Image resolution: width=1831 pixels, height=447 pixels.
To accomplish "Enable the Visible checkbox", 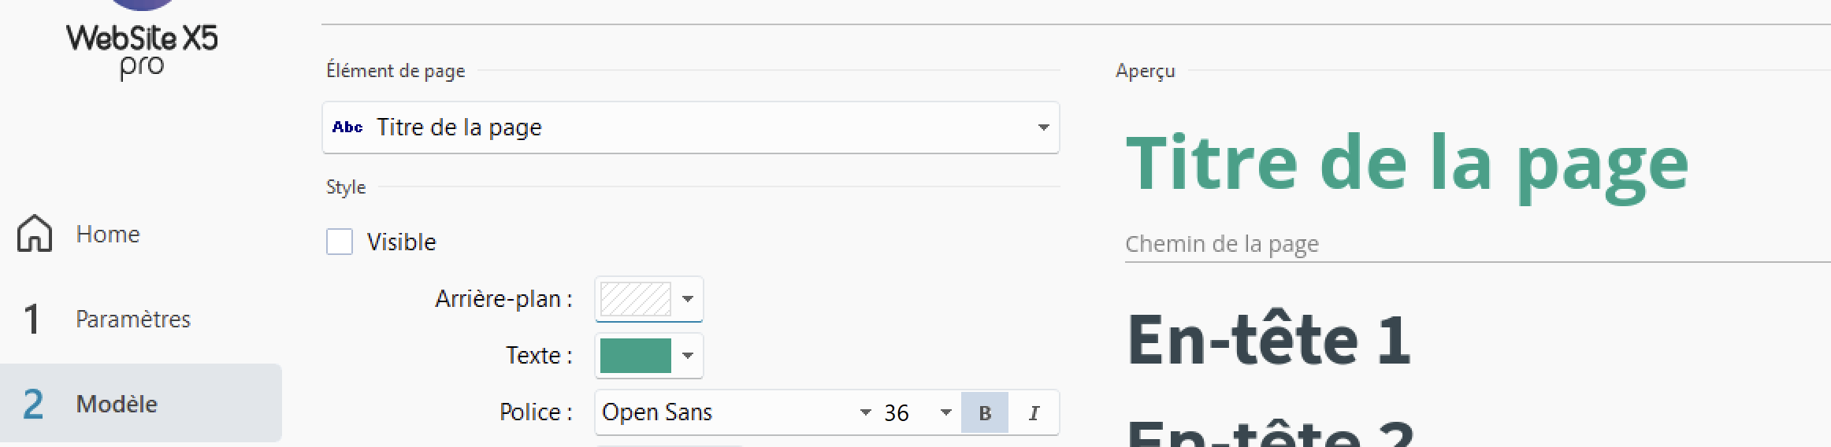I will coord(340,242).
